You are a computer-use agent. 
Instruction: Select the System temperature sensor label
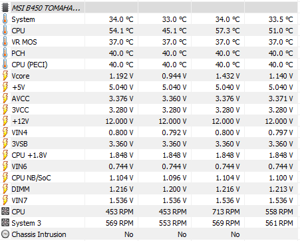(23, 19)
